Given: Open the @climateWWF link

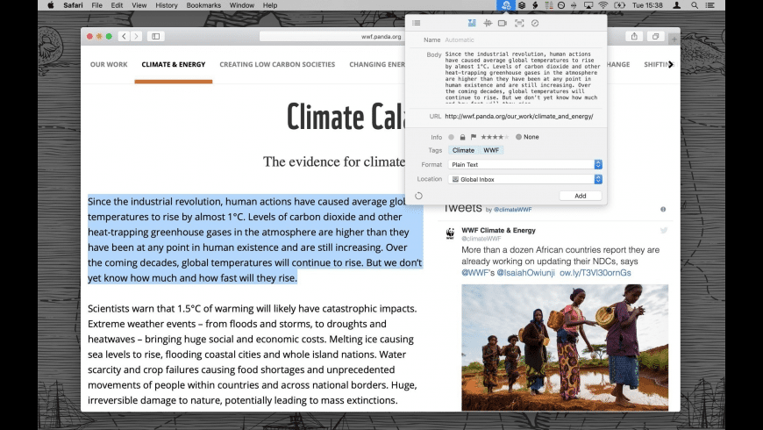Looking at the screenshot, I should pos(512,210).
